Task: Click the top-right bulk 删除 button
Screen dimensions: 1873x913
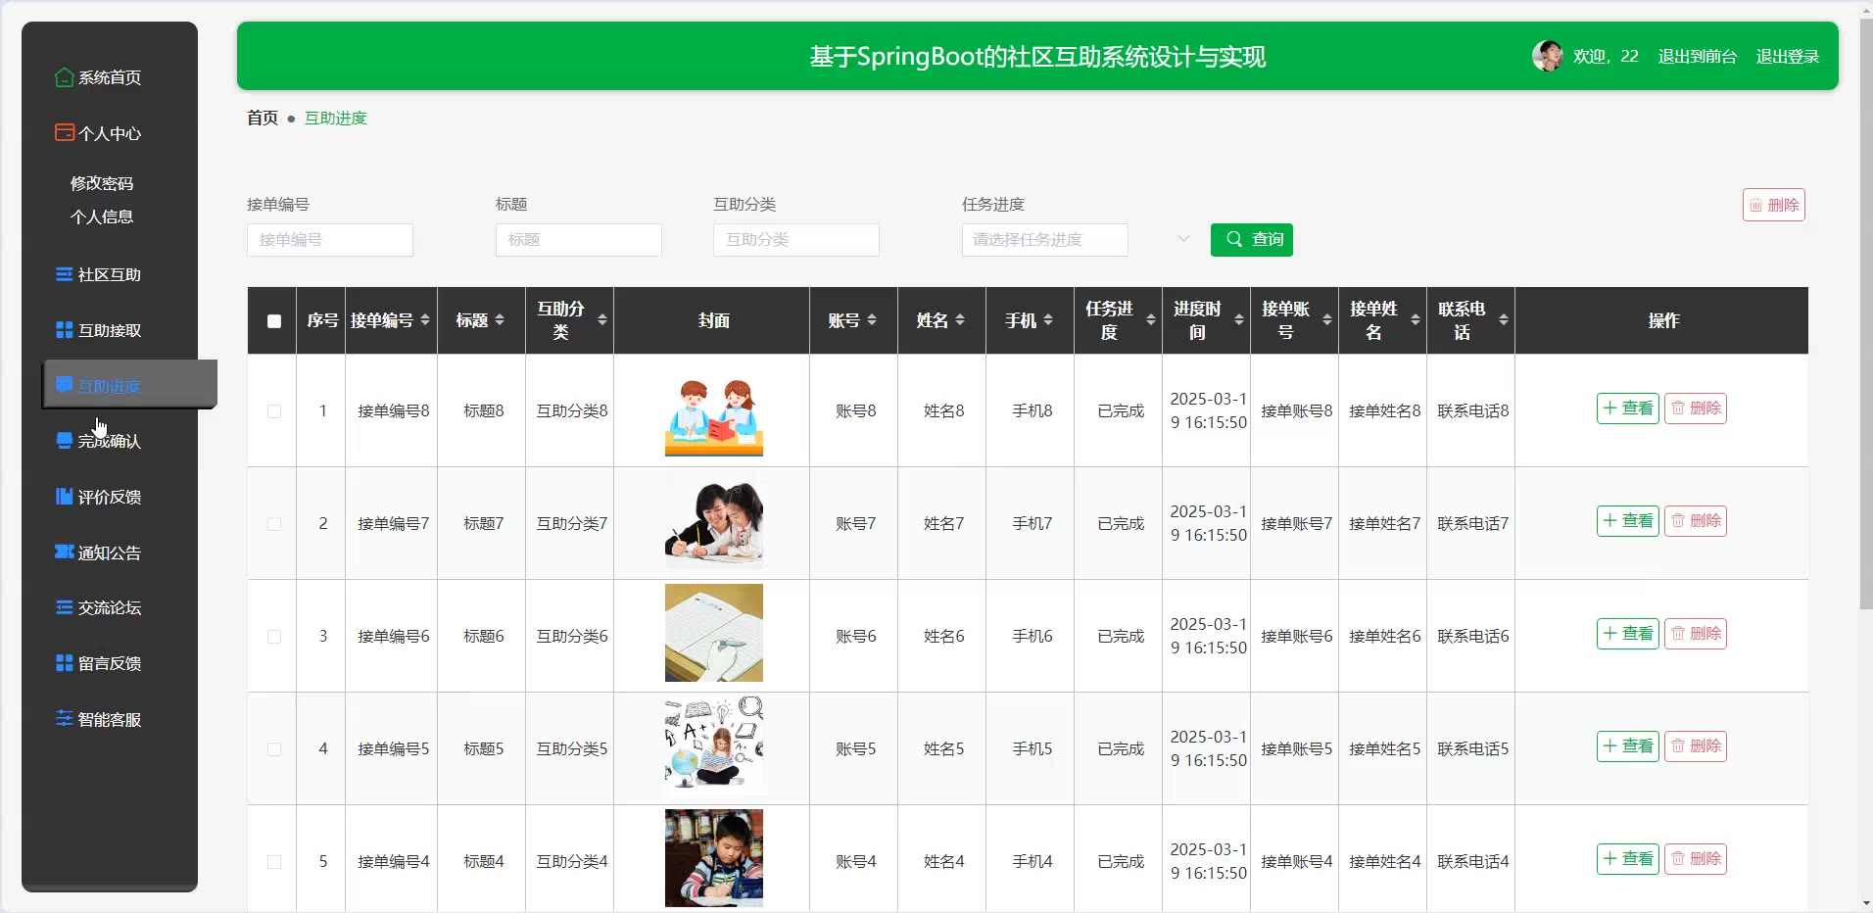Action: pos(1774,205)
